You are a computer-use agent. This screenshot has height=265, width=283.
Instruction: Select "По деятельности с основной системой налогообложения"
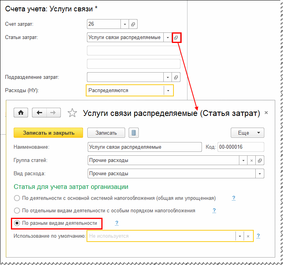pyautogui.click(x=17, y=198)
